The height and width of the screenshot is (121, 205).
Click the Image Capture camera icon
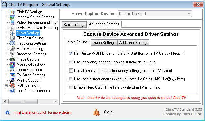point(12,59)
